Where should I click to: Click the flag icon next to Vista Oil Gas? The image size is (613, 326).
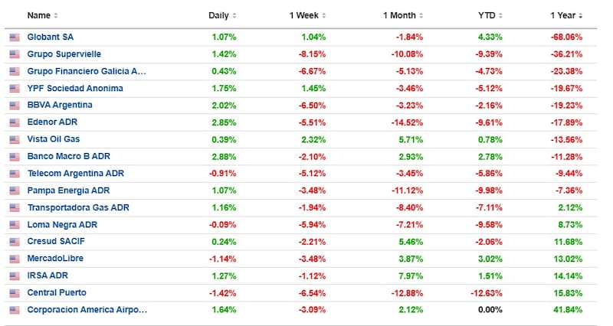[x=15, y=139]
